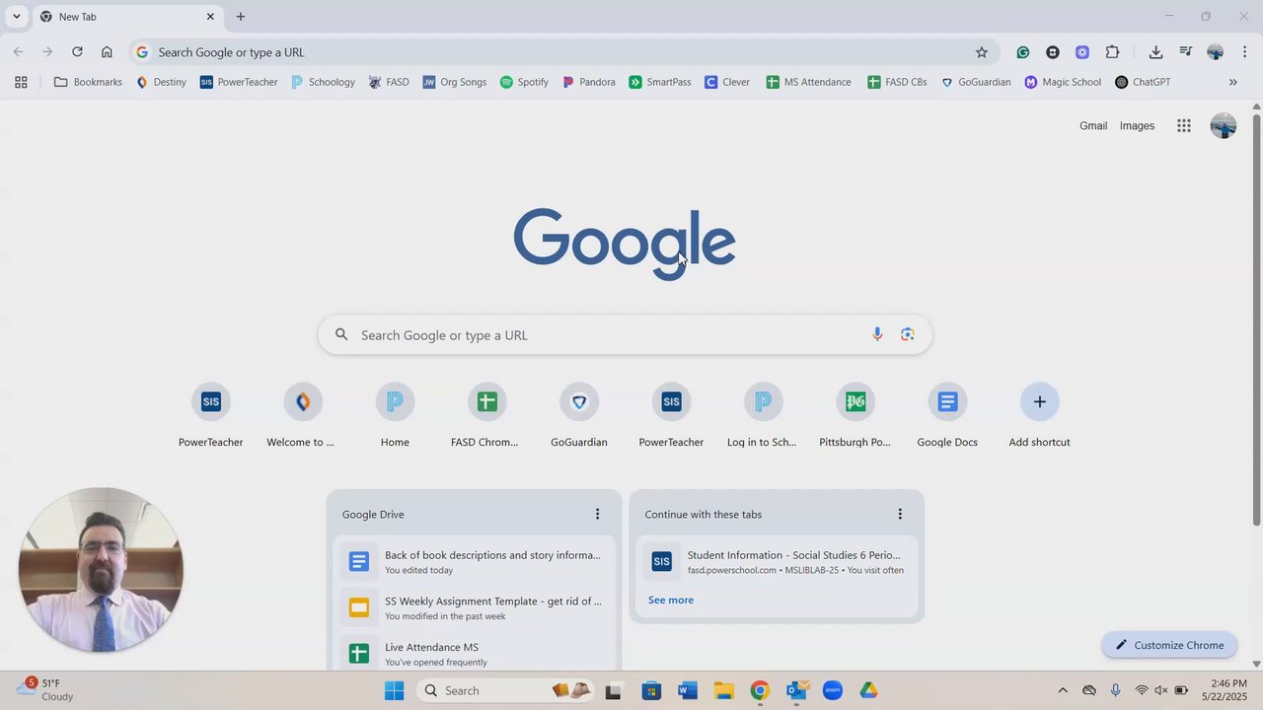This screenshot has width=1263, height=710.
Task: Close the New Tab tab
Action: 210,17
